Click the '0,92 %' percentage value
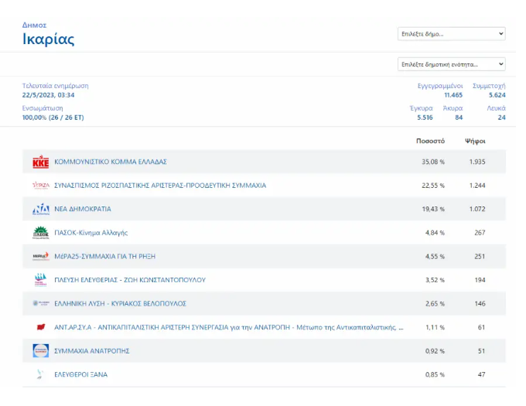 tap(435, 351)
